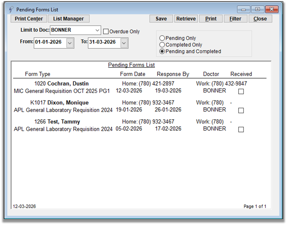This screenshot has width=287, height=225.
Task: Open the To date picker dropdown
Action: click(x=124, y=43)
